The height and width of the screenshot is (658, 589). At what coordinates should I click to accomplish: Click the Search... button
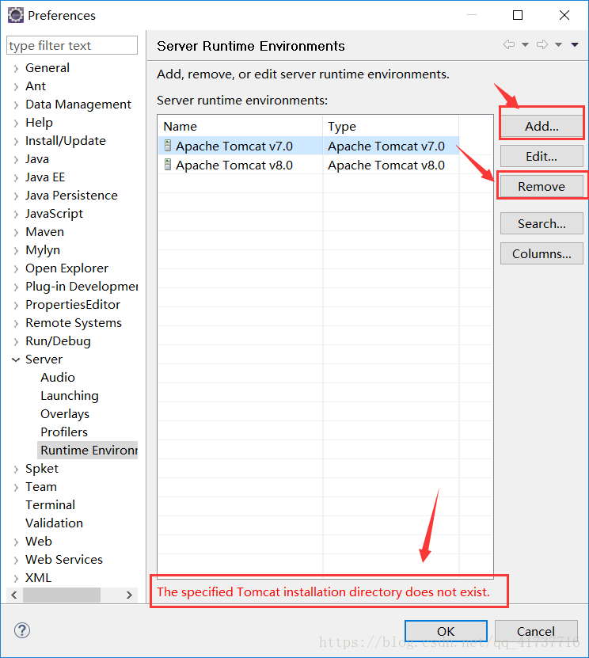coord(541,223)
